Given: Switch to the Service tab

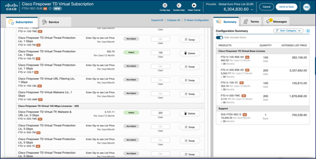Looking at the screenshot, I should pos(55,22).
